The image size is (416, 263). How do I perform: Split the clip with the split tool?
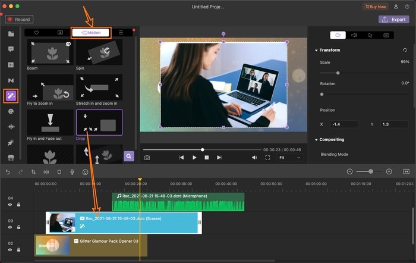coord(46,172)
